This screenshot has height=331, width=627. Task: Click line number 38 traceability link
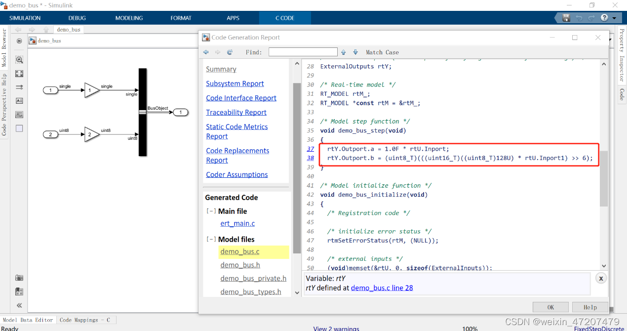click(311, 158)
